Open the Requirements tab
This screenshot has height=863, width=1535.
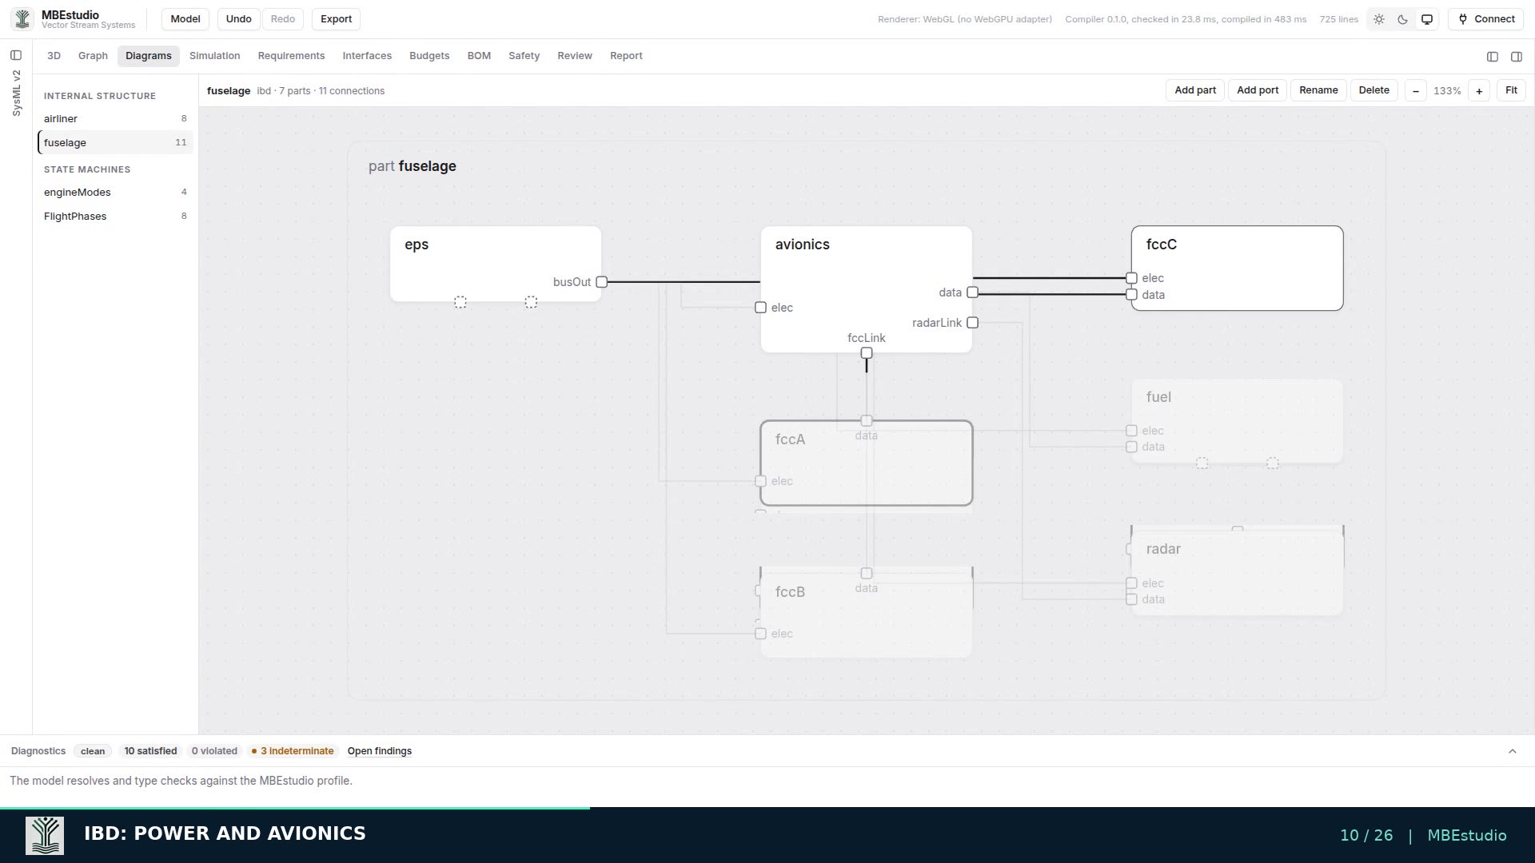tap(291, 56)
